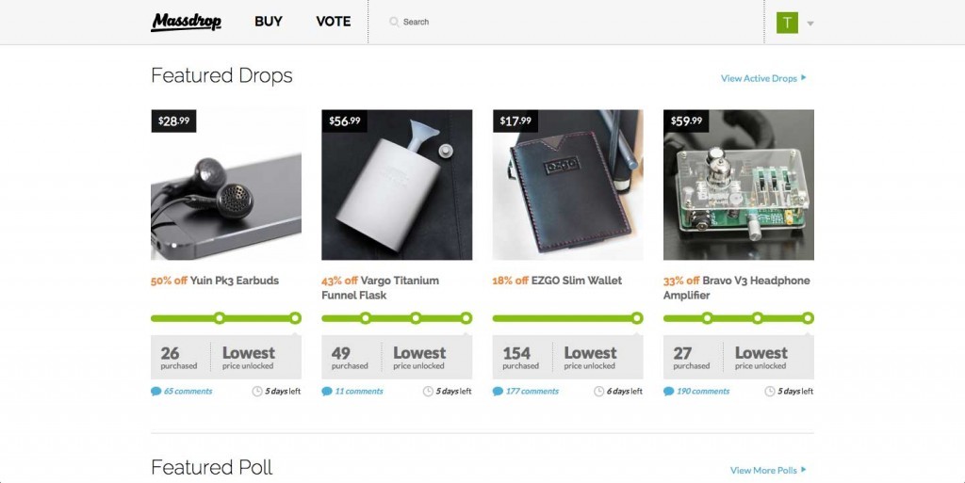Select the Vargo Titanium Funnel Flask image

click(397, 185)
